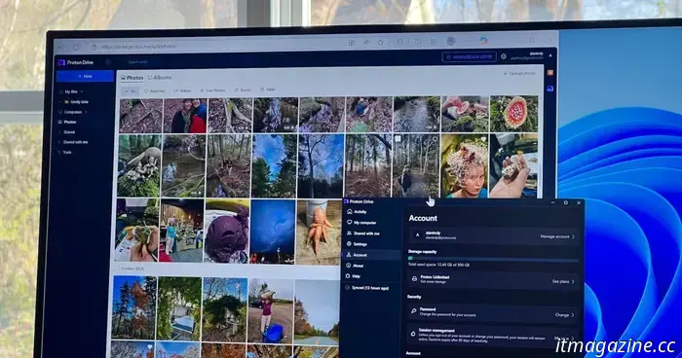
Task: Open the Copilot icon in Edge toolbar
Action: [x=483, y=41]
